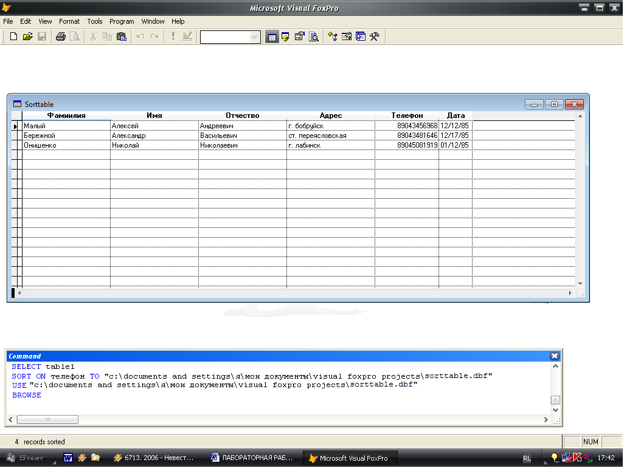The width and height of the screenshot is (624, 468).
Task: Click the Command window horizontal scrollbar thumb
Action: pos(47,419)
